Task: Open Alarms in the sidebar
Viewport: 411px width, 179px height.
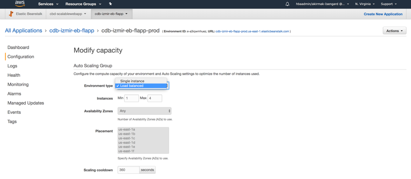Action: point(14,94)
